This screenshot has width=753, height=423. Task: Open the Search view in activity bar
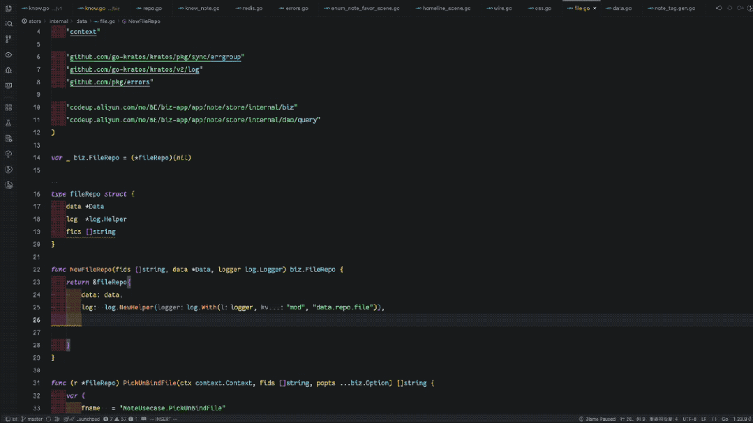click(8, 24)
